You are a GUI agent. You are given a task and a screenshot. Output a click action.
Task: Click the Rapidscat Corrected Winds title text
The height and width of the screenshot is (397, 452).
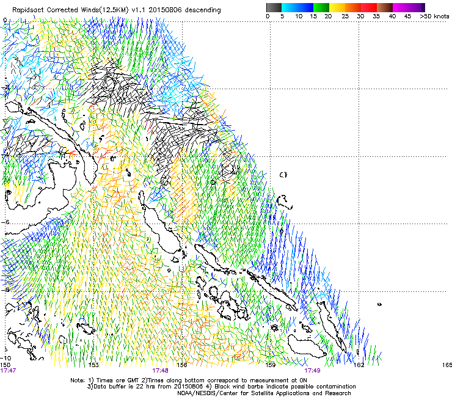tap(117, 10)
